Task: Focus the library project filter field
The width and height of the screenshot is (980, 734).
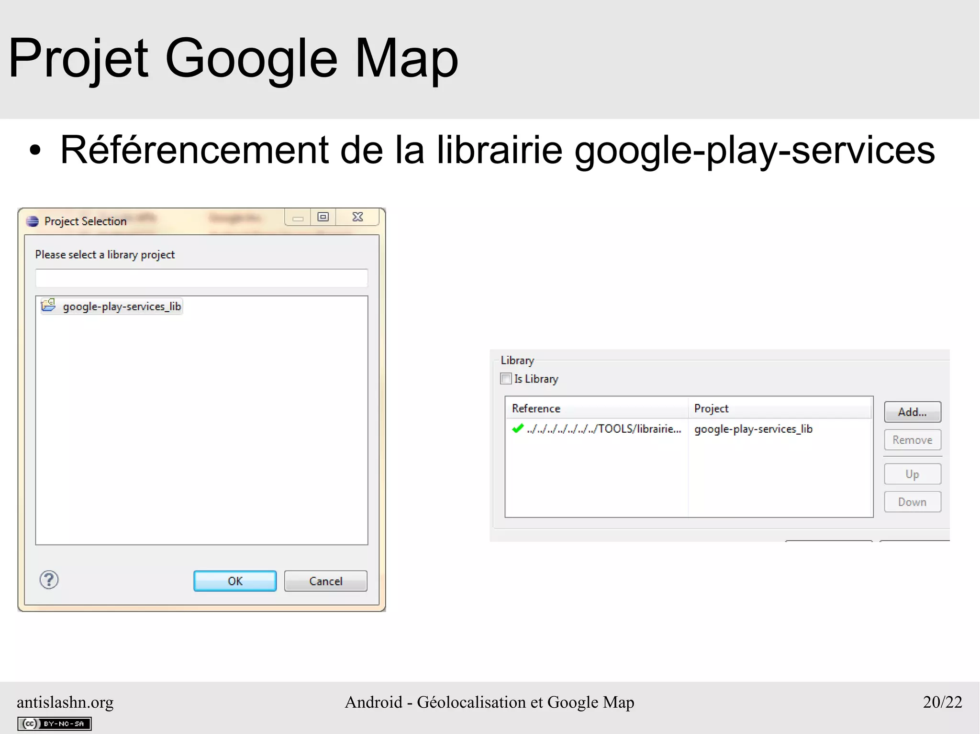Action: click(201, 278)
